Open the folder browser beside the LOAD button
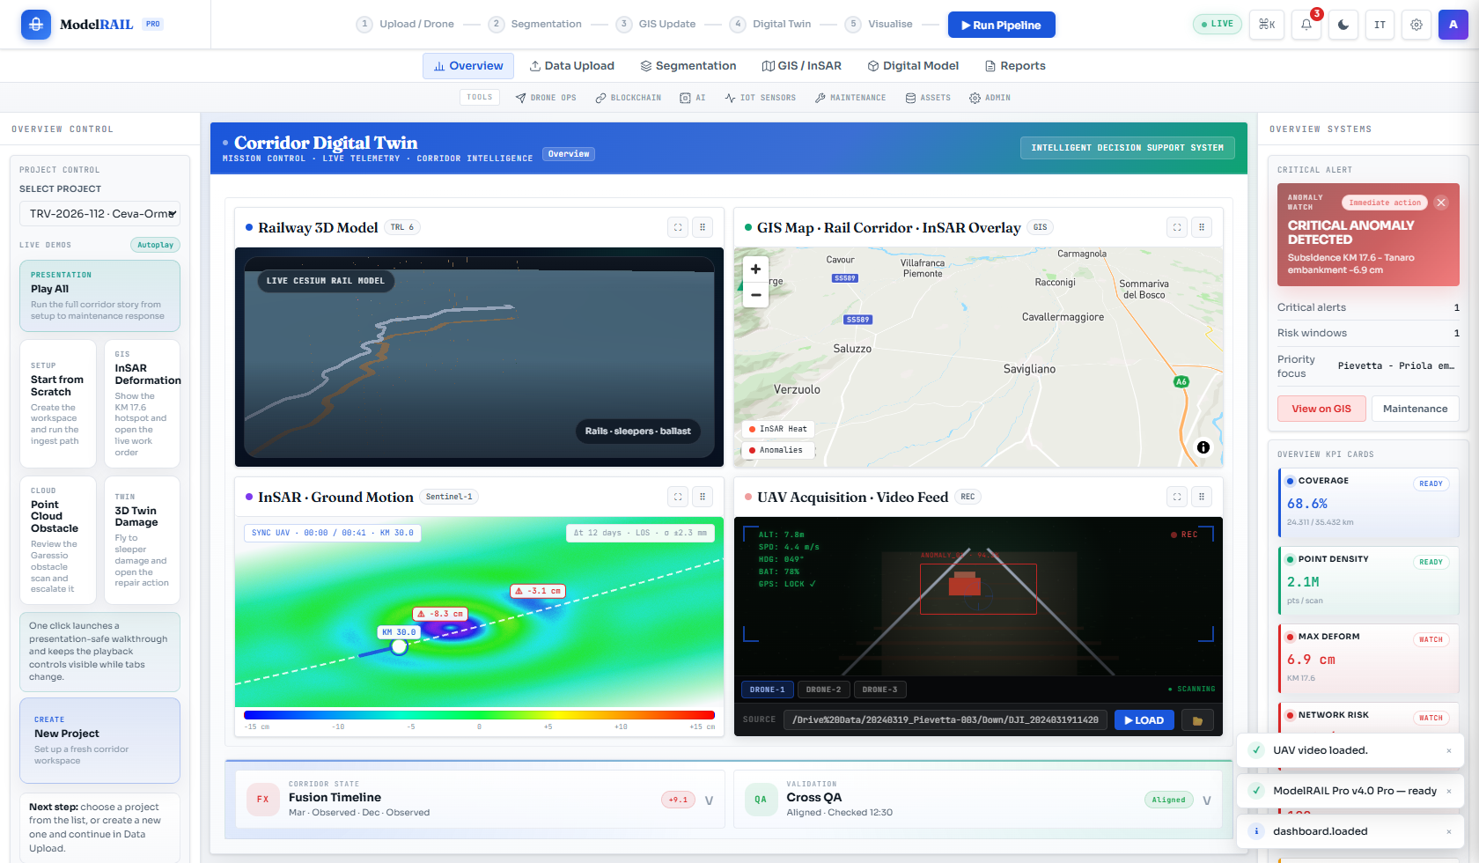 1197,719
